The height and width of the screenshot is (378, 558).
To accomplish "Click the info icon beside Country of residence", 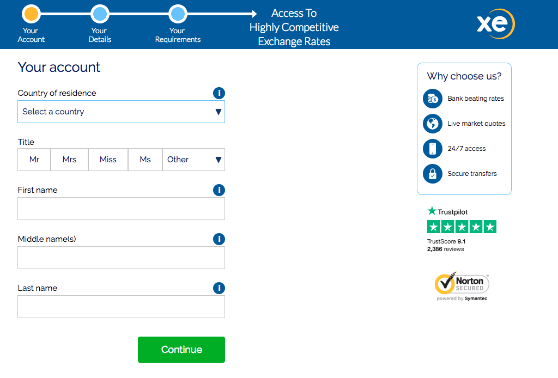I will 219,93.
